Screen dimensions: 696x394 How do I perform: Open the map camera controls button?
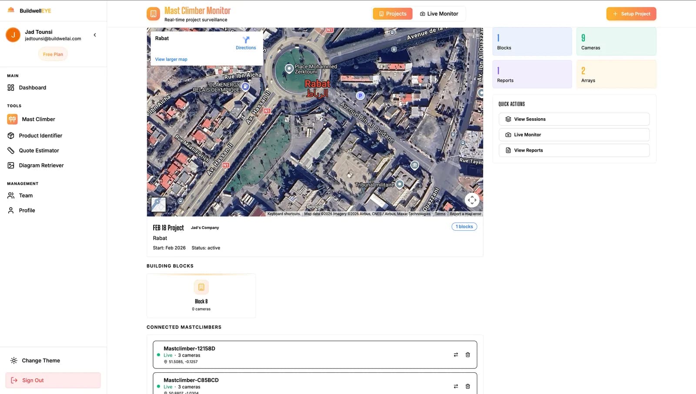pyautogui.click(x=472, y=200)
